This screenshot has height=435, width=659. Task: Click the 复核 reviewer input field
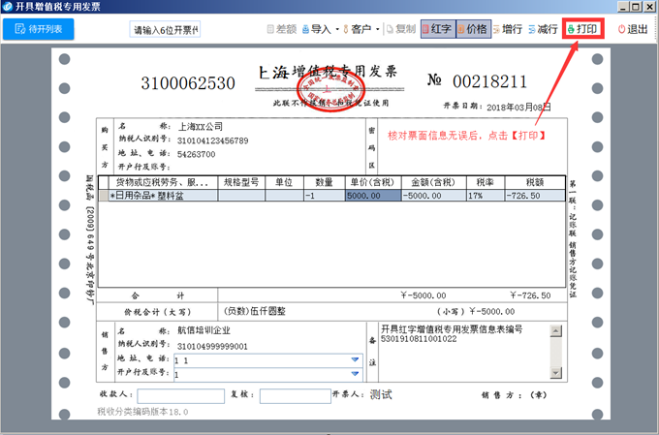(x=295, y=396)
